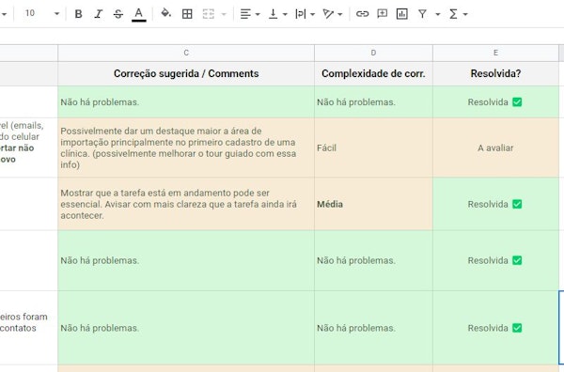Image resolution: width=564 pixels, height=372 pixels.
Task: Click the text rotation icon
Action: click(328, 14)
